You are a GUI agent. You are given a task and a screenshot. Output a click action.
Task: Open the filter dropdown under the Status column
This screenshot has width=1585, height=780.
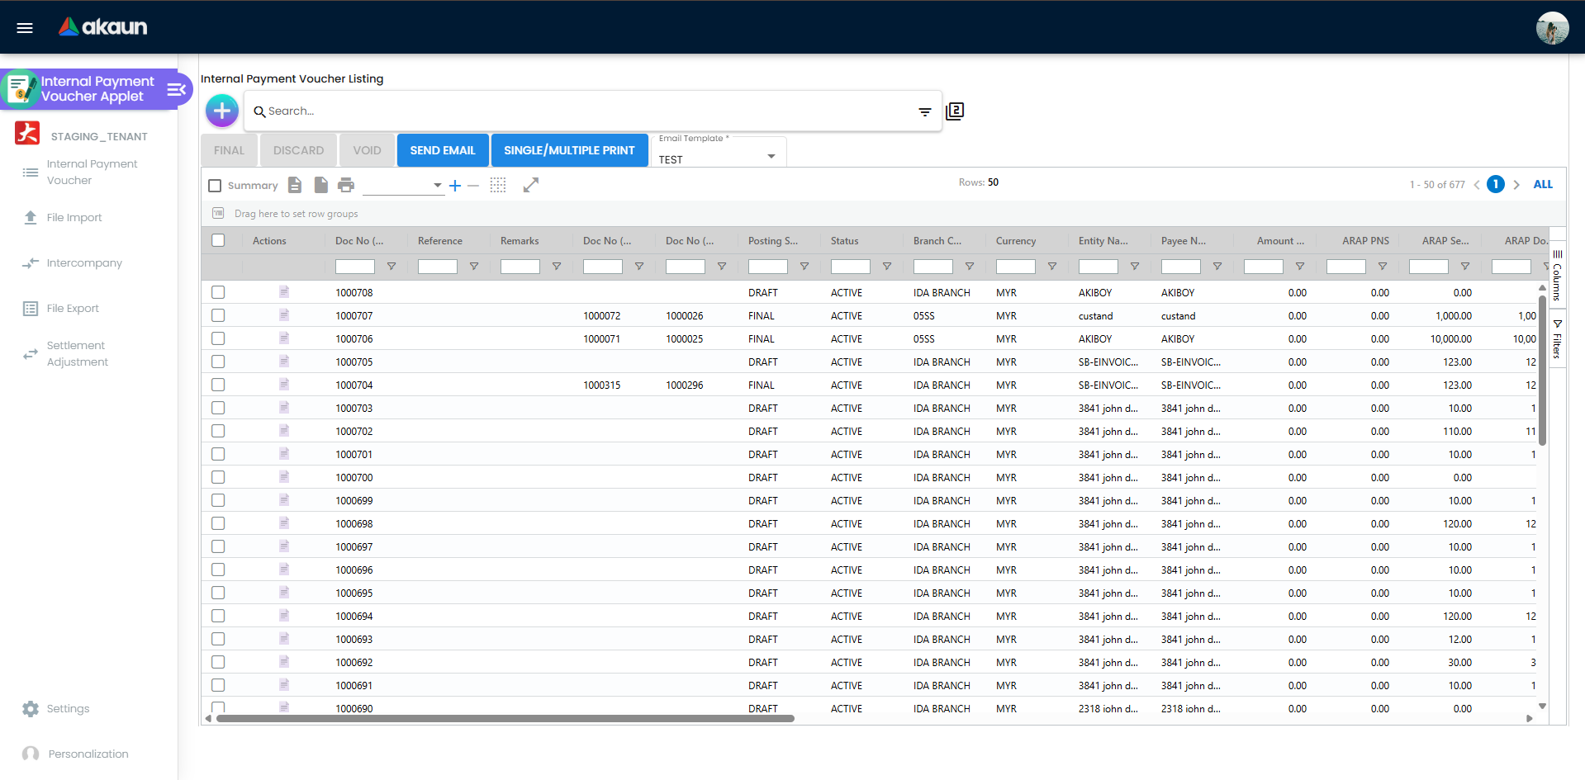(886, 266)
